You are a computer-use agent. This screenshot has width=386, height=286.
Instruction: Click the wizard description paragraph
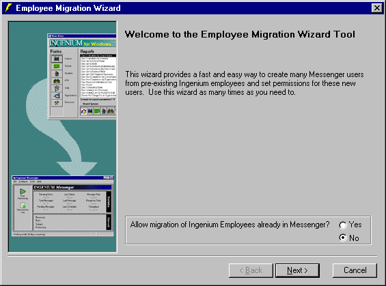pyautogui.click(x=245, y=83)
